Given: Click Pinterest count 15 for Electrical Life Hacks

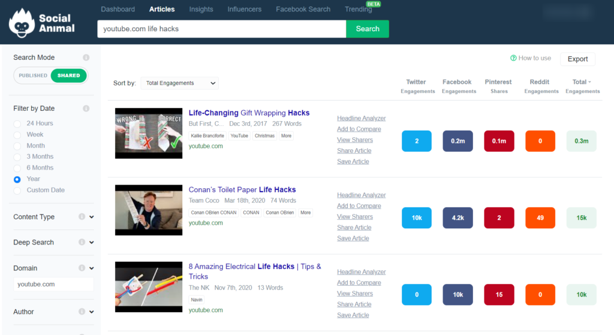Looking at the screenshot, I should coord(499,294).
